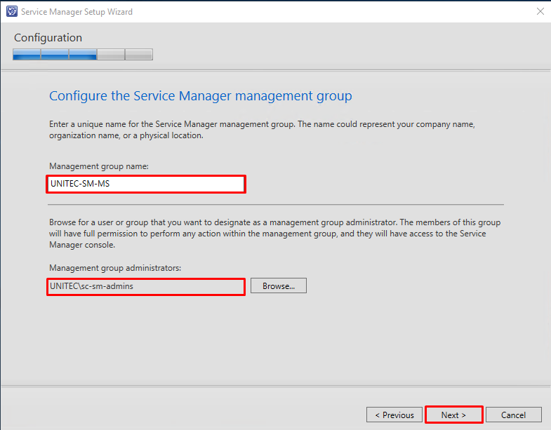
Task: Click the Configure the Service Manager management group heading
Action: tap(200, 96)
